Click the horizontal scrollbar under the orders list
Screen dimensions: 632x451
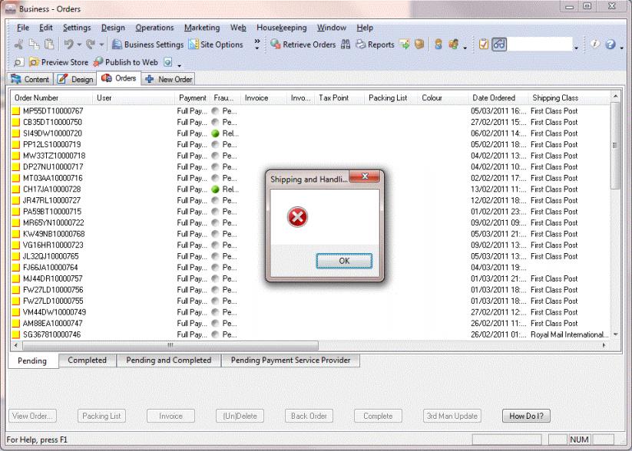click(307, 347)
